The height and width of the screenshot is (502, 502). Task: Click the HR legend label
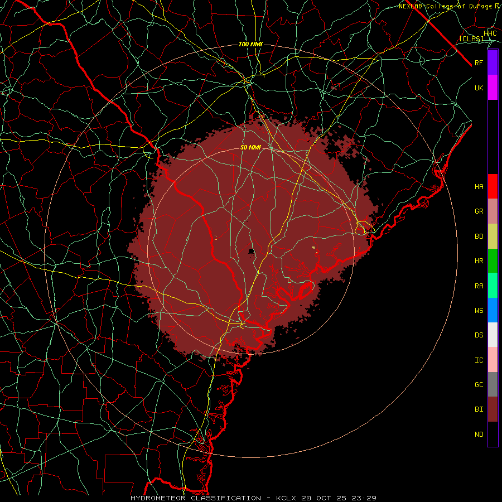point(479,261)
